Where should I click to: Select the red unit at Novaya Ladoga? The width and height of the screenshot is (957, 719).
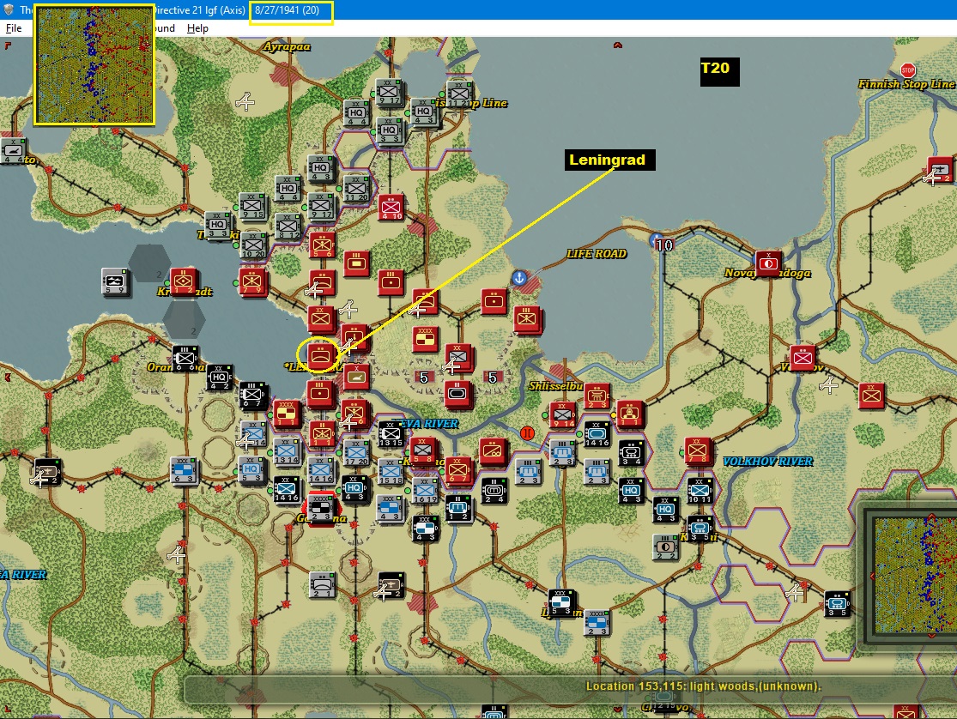pos(769,263)
